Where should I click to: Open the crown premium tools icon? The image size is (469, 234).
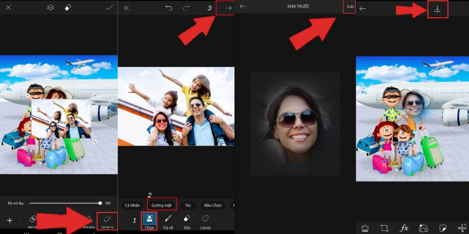point(365,228)
